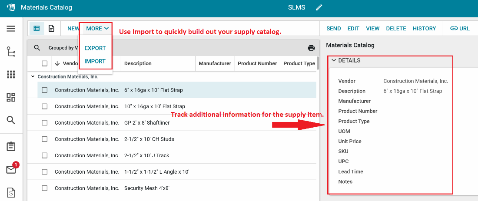Open the MORE dropdown menu
The width and height of the screenshot is (478, 201).
[97, 29]
